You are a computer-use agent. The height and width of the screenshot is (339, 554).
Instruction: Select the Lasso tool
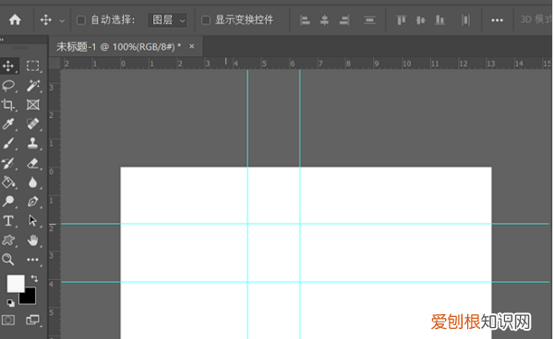click(x=8, y=86)
